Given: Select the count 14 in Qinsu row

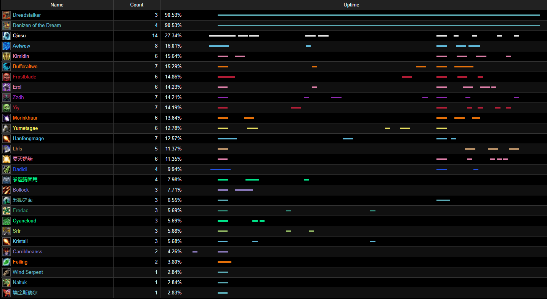Looking at the screenshot, I should pos(155,36).
